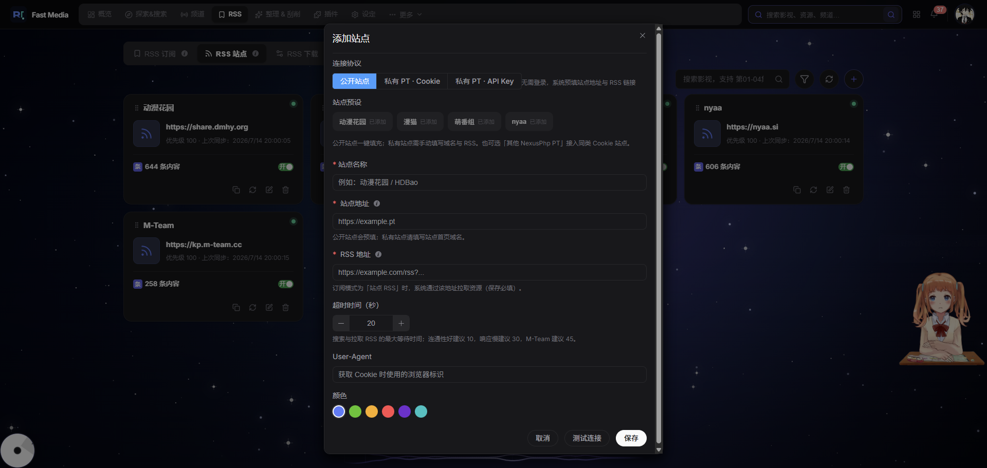This screenshot has height=468, width=987.
Task: Open the filter funnel icon
Action: (805, 79)
